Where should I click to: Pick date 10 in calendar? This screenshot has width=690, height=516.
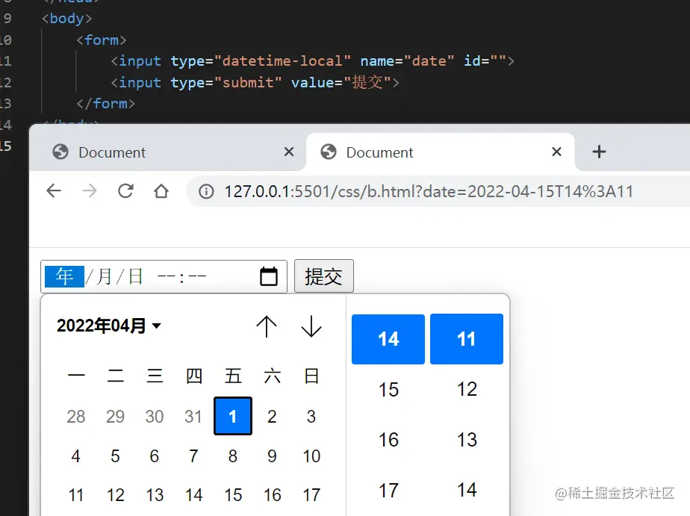[x=311, y=456]
